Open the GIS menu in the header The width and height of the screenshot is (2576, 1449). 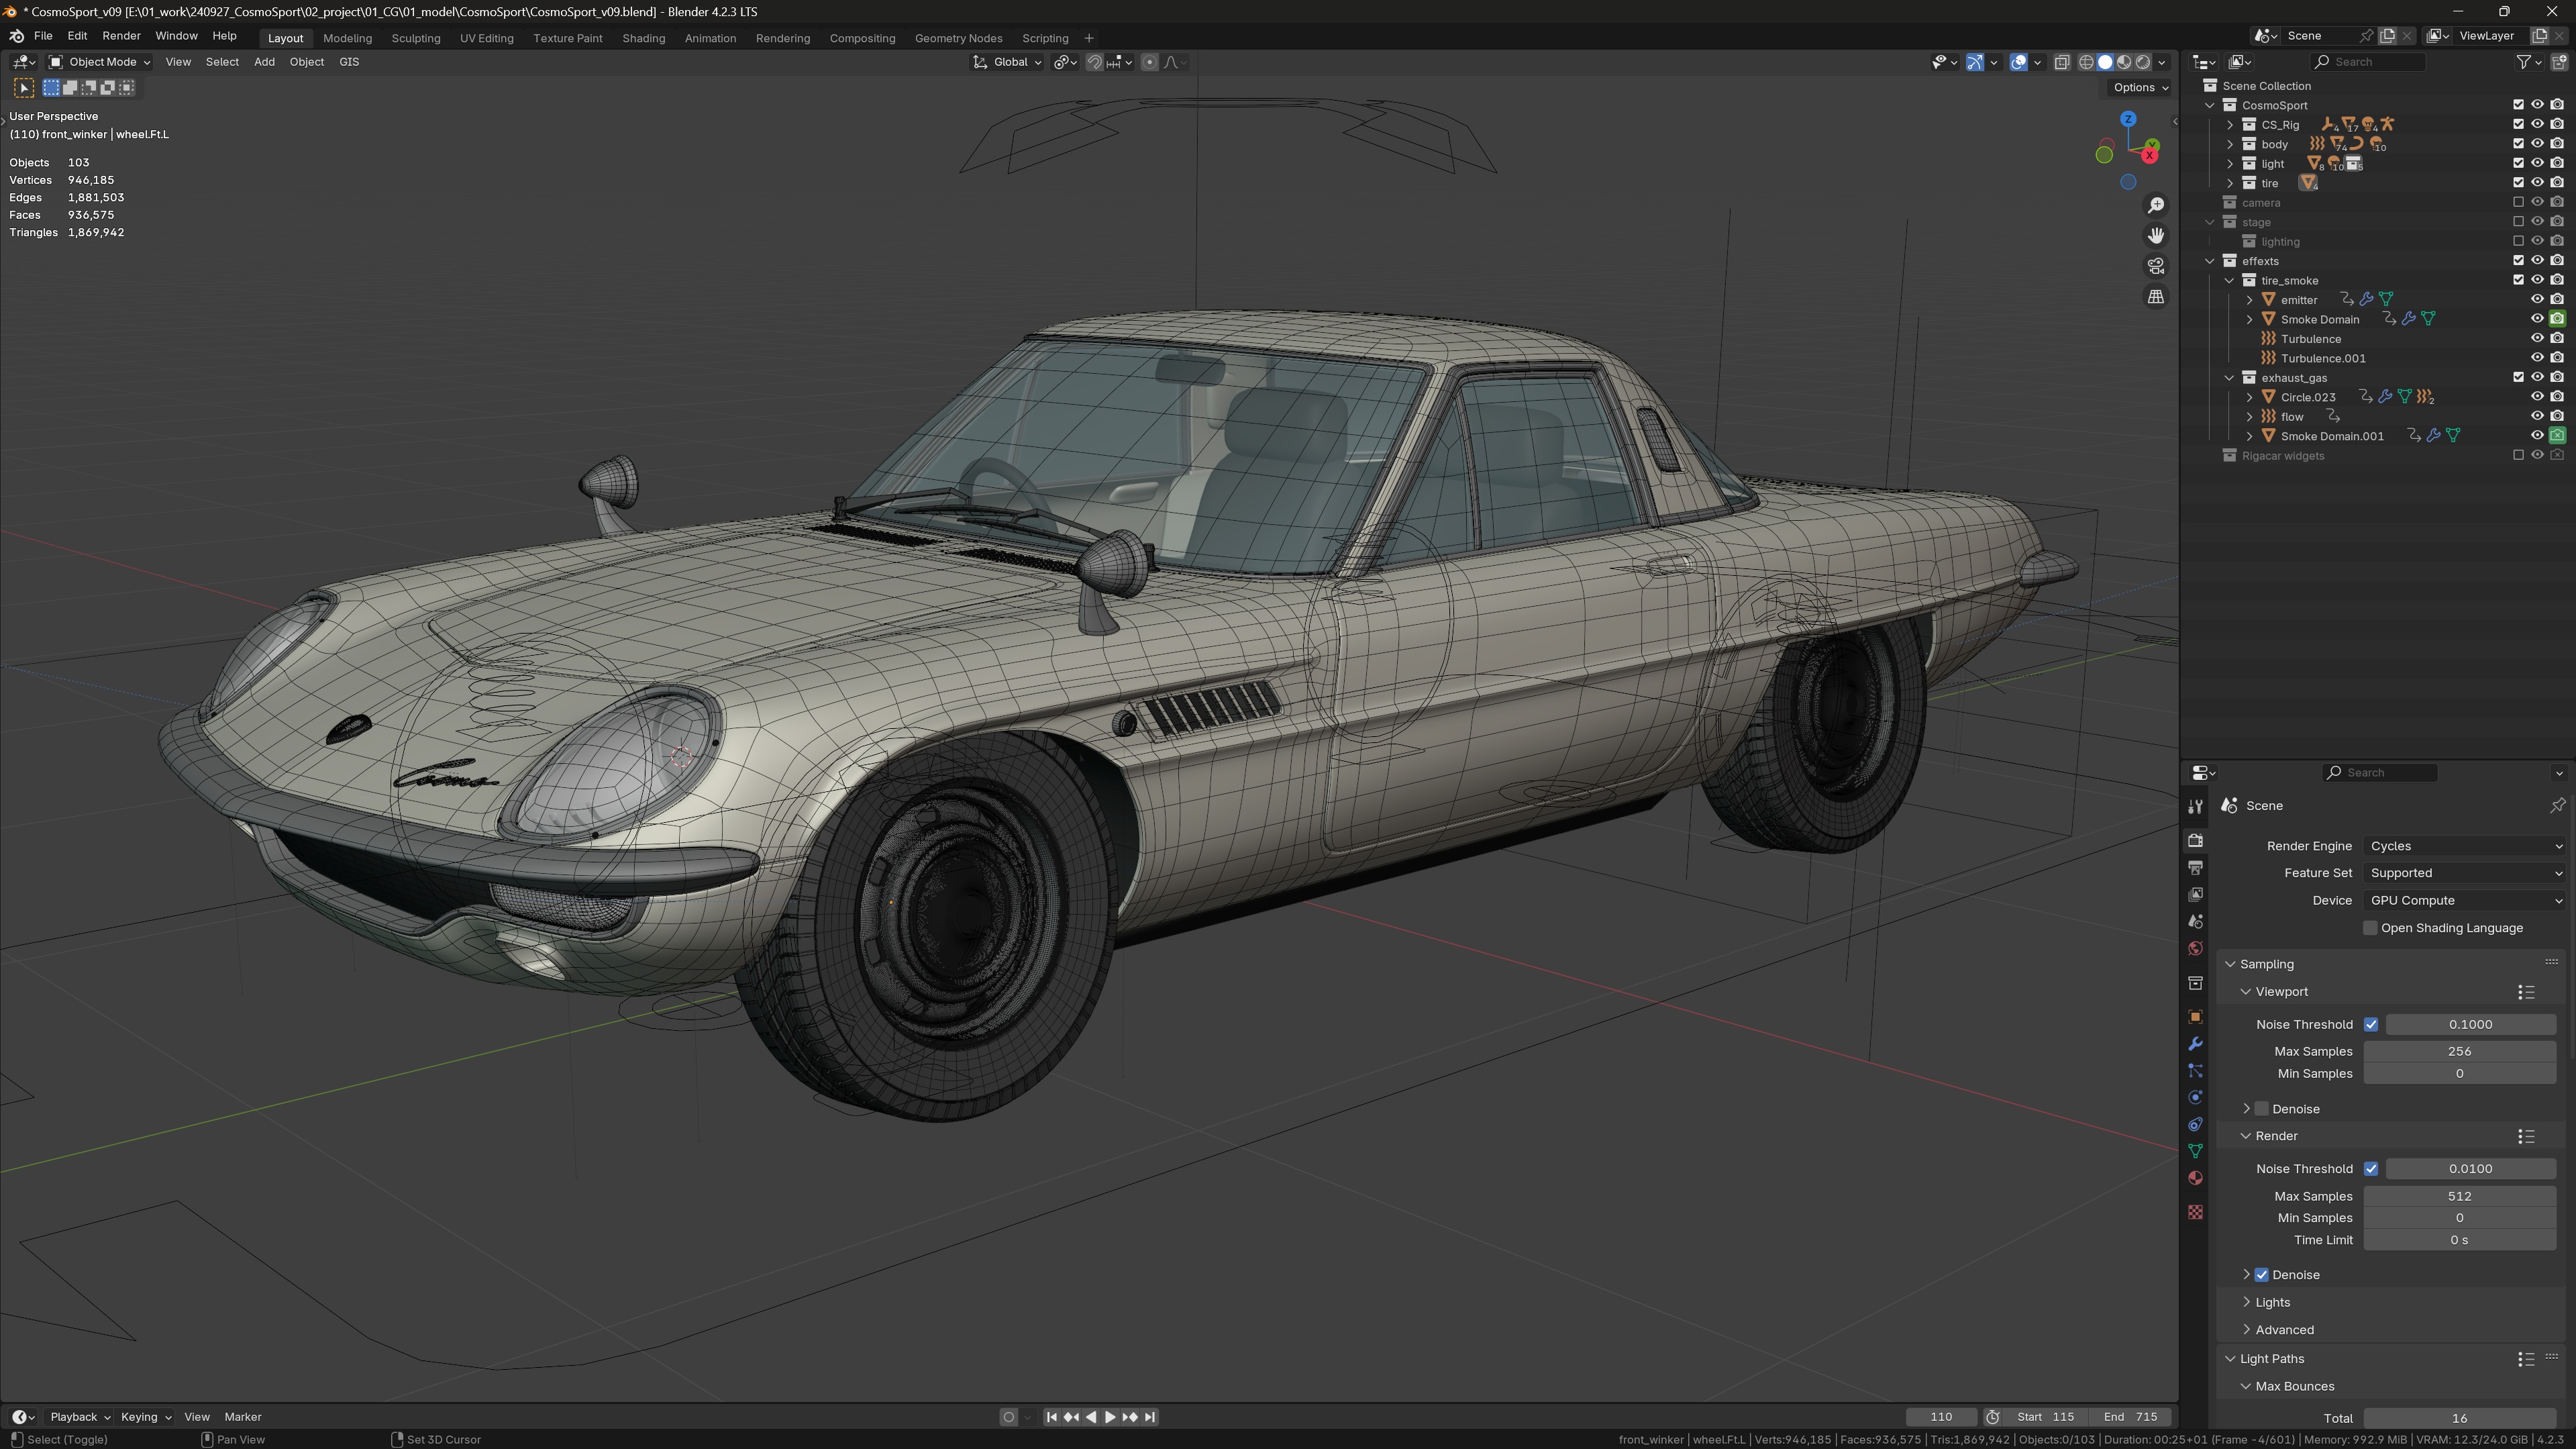click(x=349, y=62)
